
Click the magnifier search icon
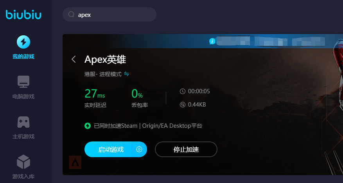[71, 14]
